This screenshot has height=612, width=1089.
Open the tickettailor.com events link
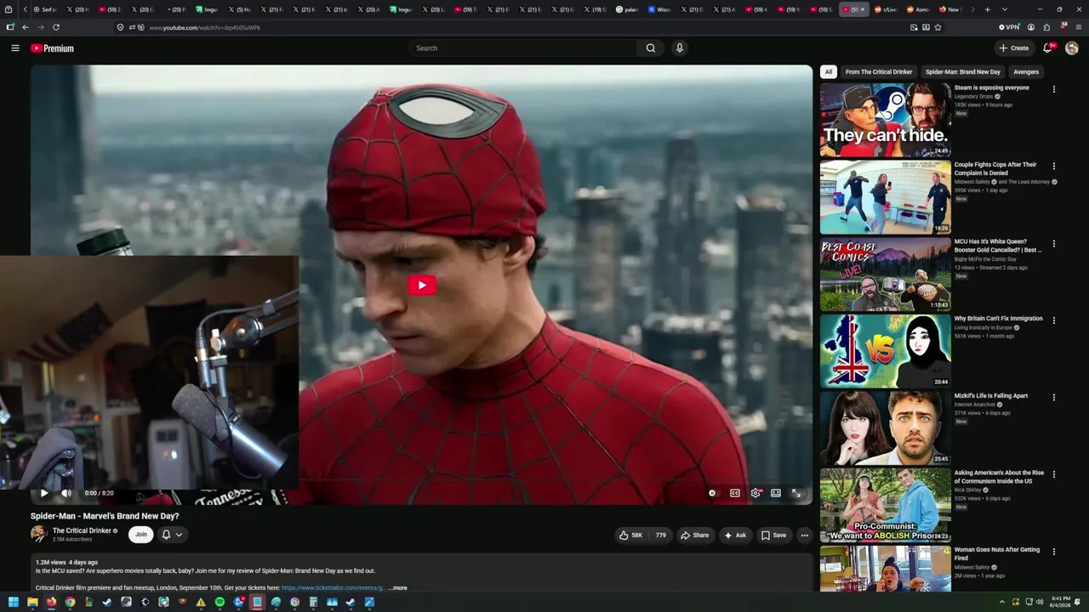point(334,588)
